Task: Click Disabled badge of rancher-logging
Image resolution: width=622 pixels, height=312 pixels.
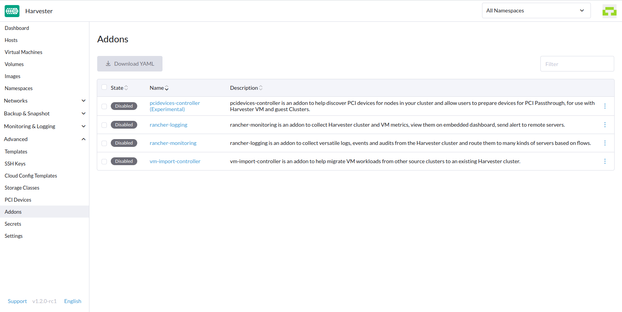Action: click(124, 125)
